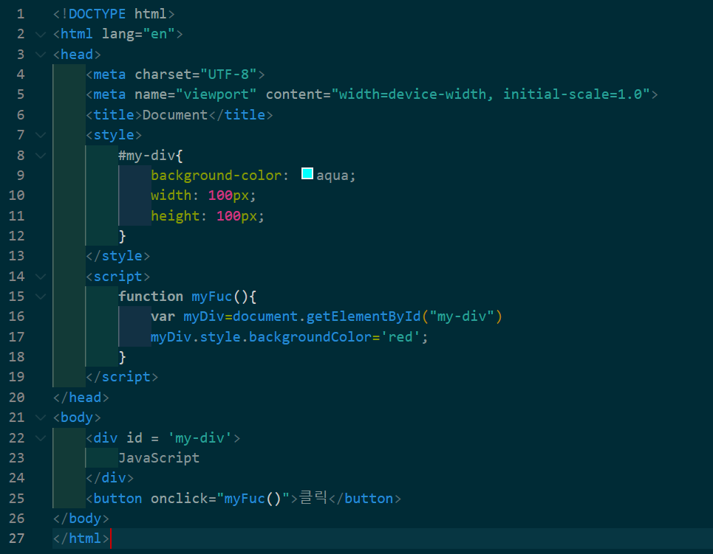
Task: Click the "my-div" string argument on line 16
Action: tap(462, 316)
